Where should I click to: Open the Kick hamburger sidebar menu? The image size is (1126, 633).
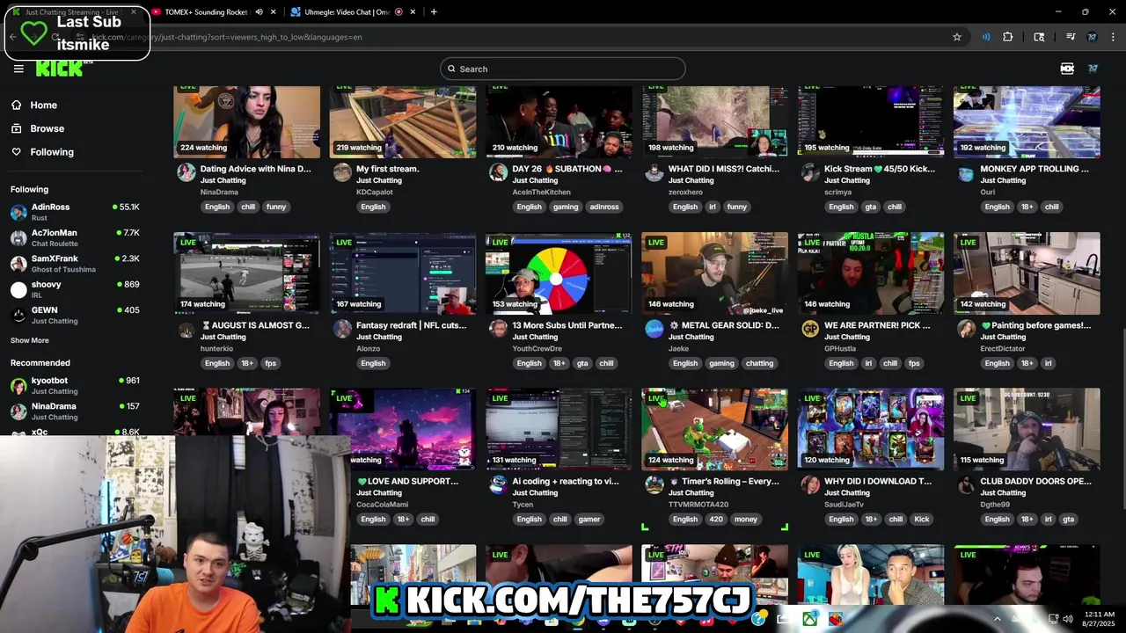pos(18,69)
